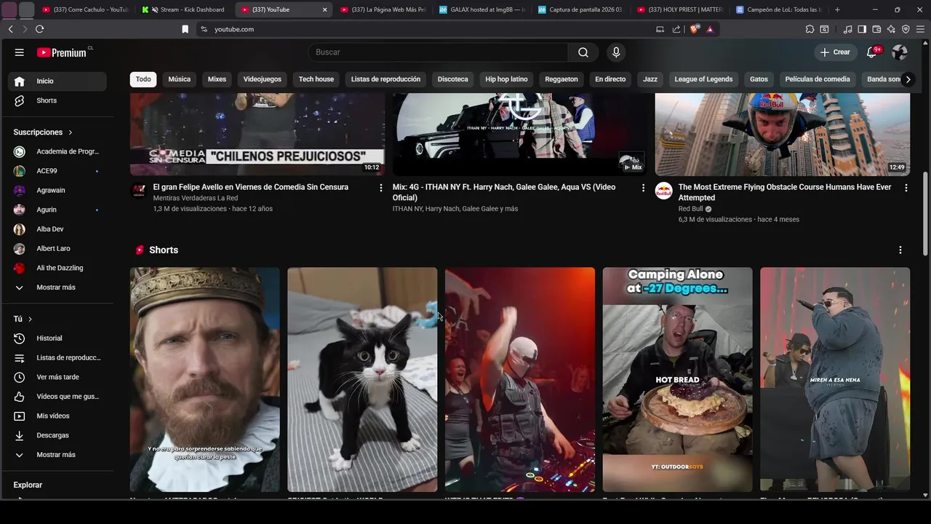931x524 pixels.
Task: Open the account avatar menu
Action: coord(900,52)
